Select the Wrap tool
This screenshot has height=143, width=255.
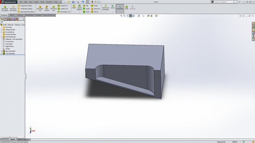(94, 6)
